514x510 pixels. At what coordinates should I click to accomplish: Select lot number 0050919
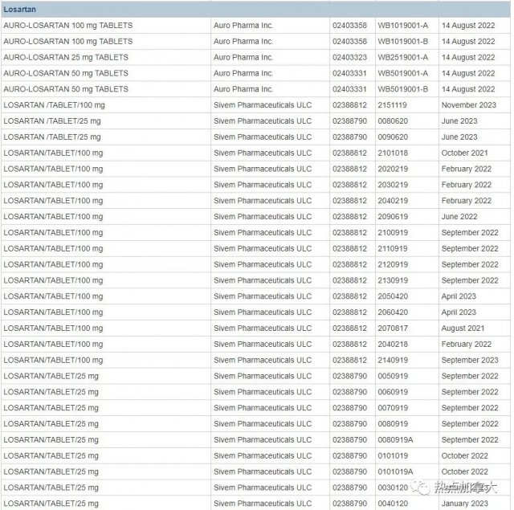click(393, 376)
